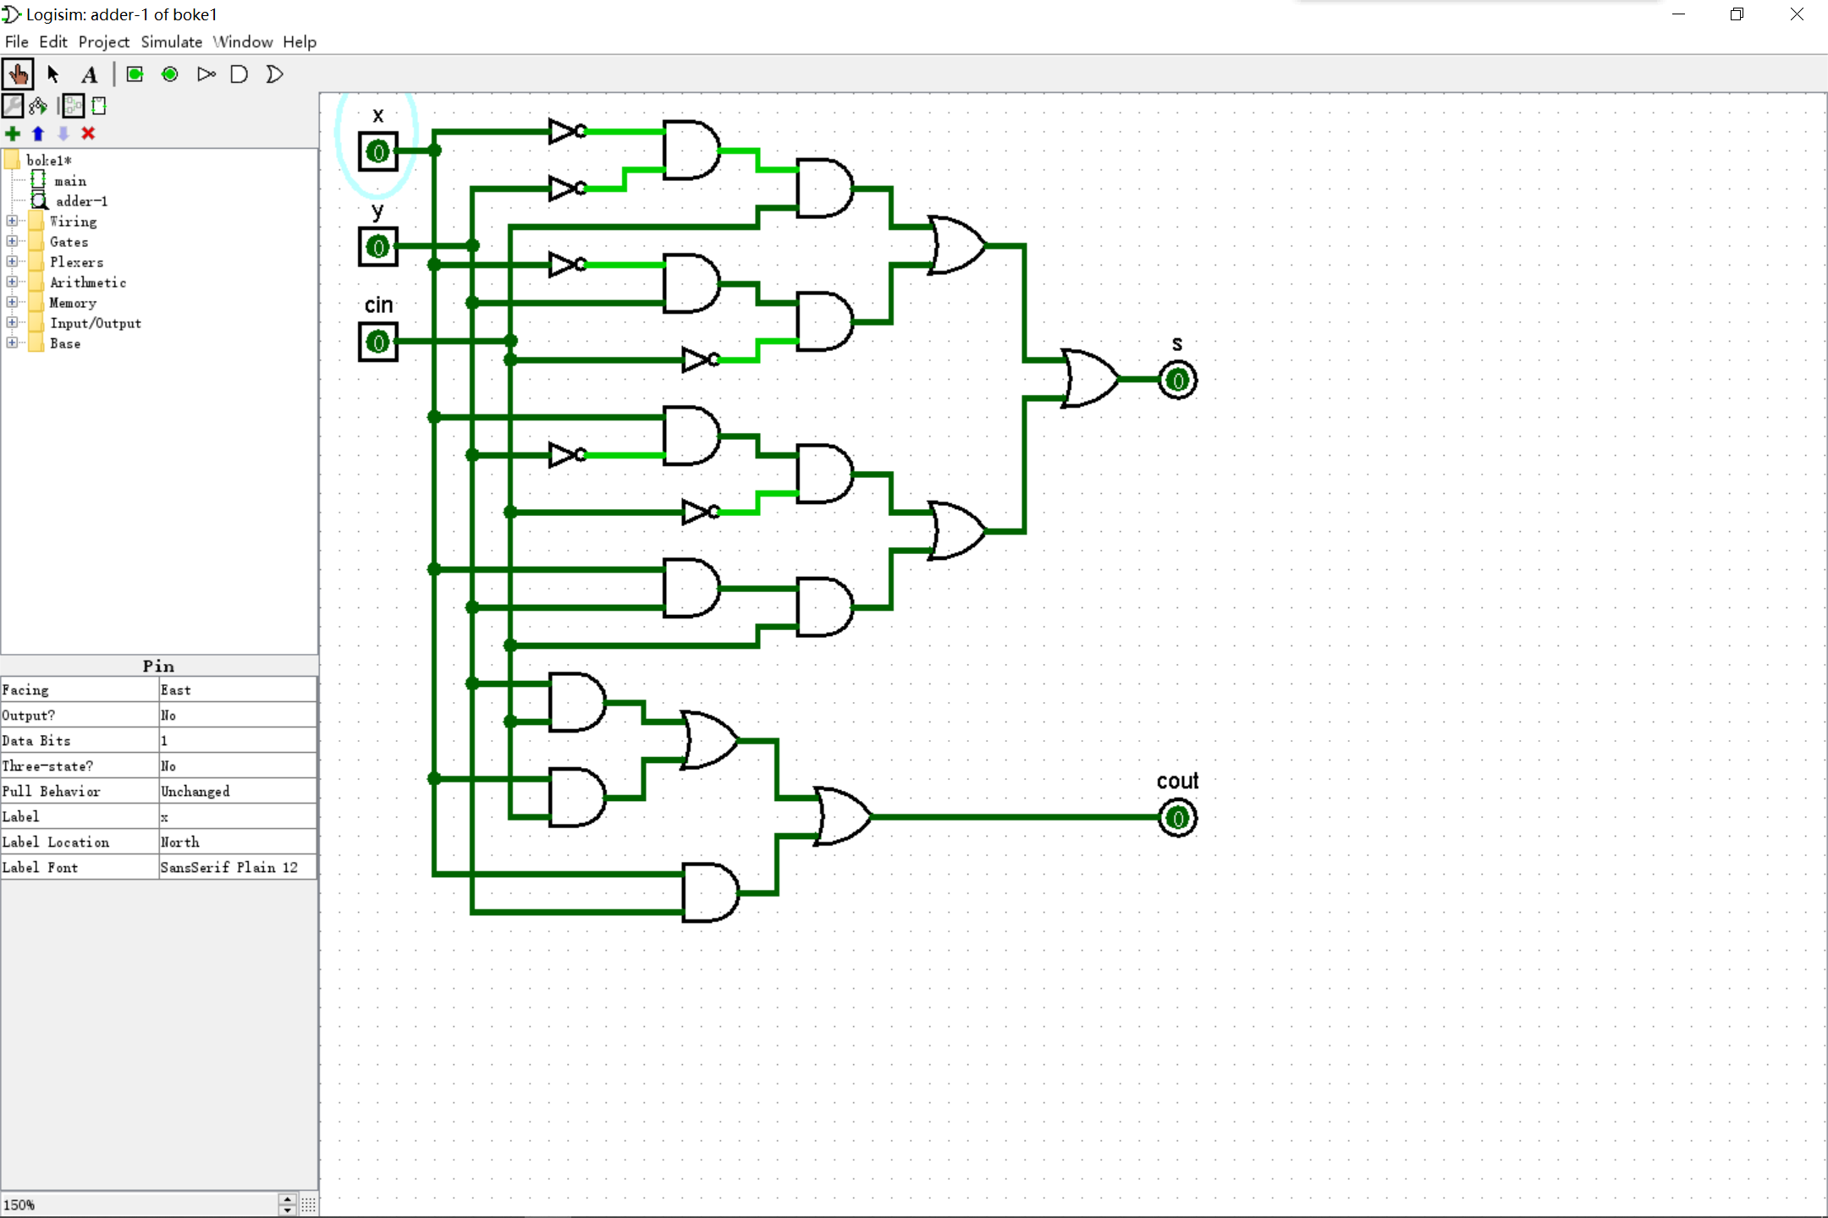
Task: Select adder-1 circuit in project tree
Action: [80, 200]
